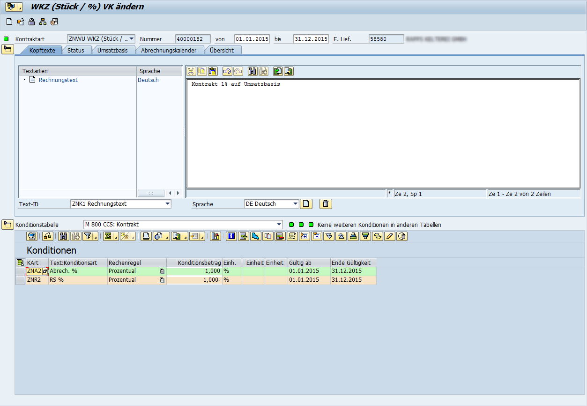This screenshot has height=406, width=587.
Task: Click the text line 'Kontrakt 1% auf Umsatzbasis'
Action: [236, 84]
